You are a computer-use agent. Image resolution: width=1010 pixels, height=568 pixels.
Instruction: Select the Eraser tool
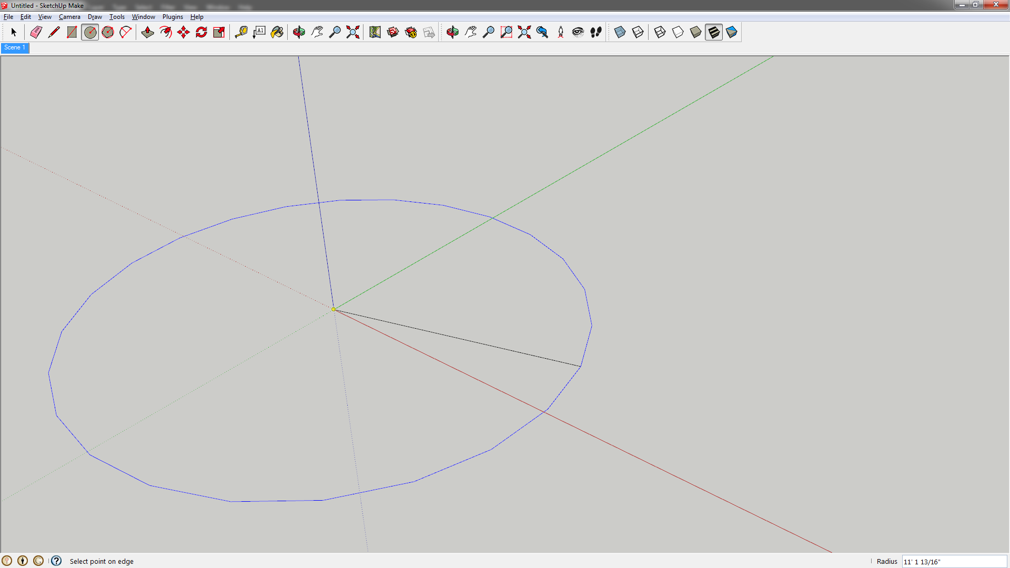[x=36, y=32]
